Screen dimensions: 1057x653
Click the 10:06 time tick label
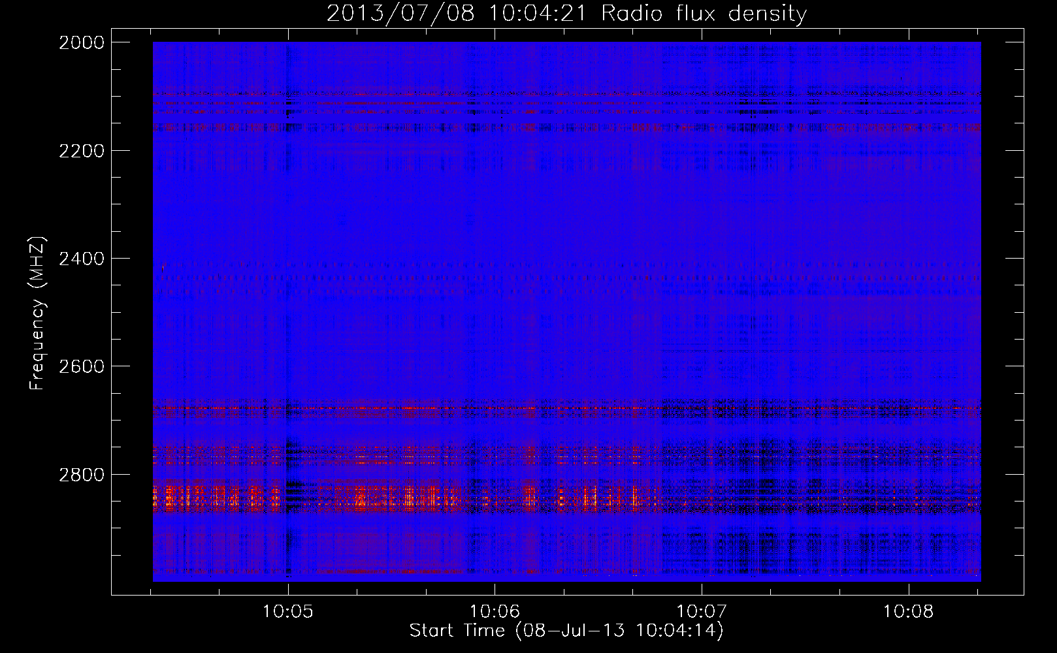click(495, 612)
